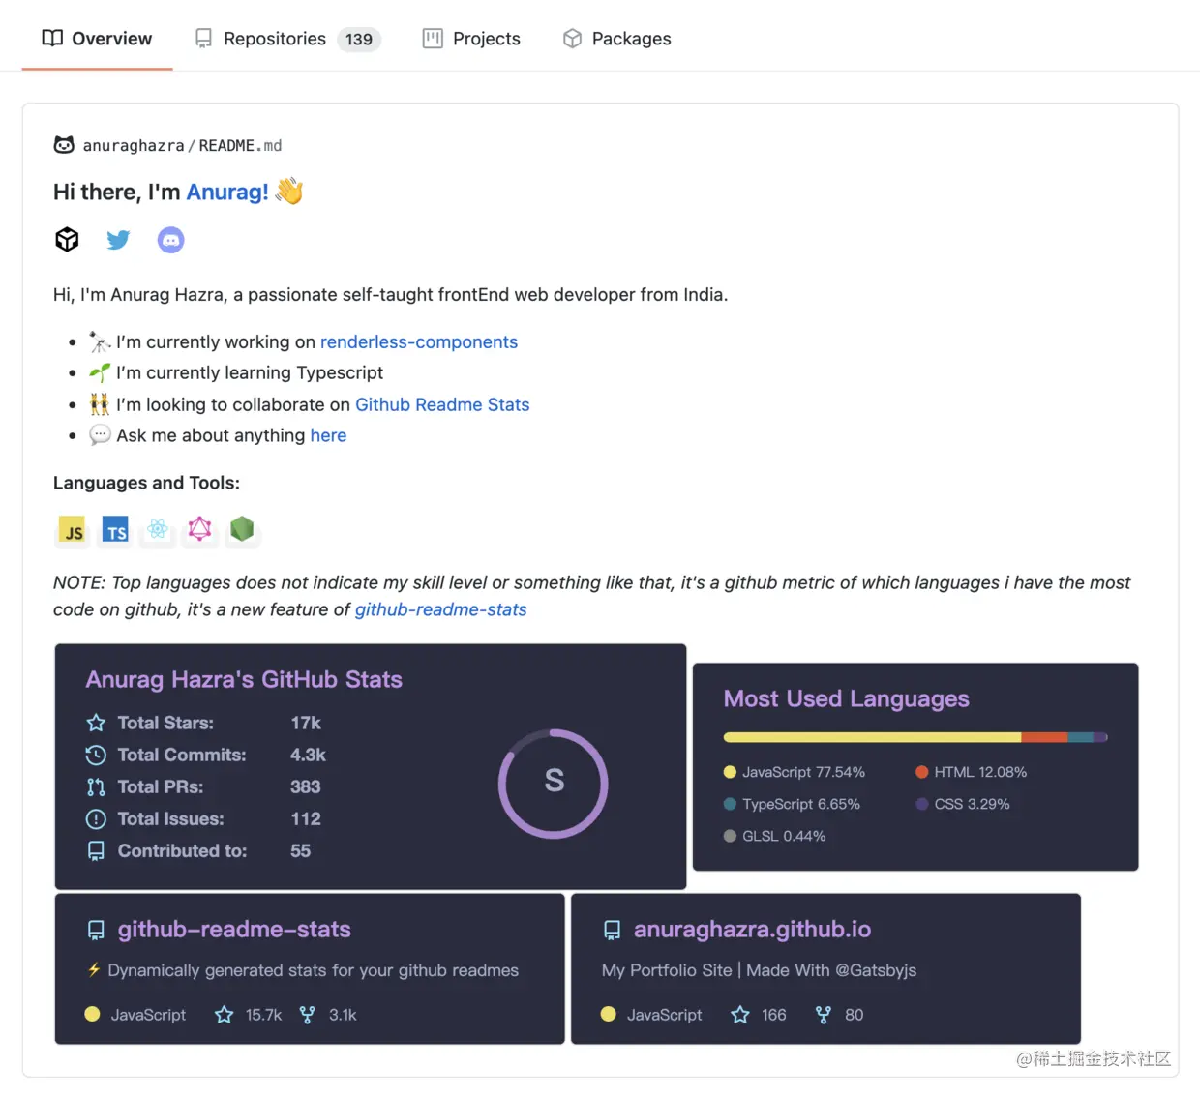The height and width of the screenshot is (1097, 1200).
Task: Click the Anurag Hazra's GitHub Stats title
Action: [244, 680]
